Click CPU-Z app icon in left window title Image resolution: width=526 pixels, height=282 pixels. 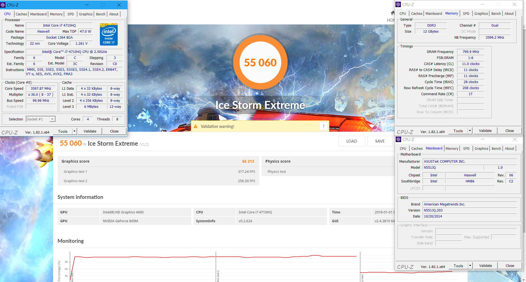tap(3, 5)
